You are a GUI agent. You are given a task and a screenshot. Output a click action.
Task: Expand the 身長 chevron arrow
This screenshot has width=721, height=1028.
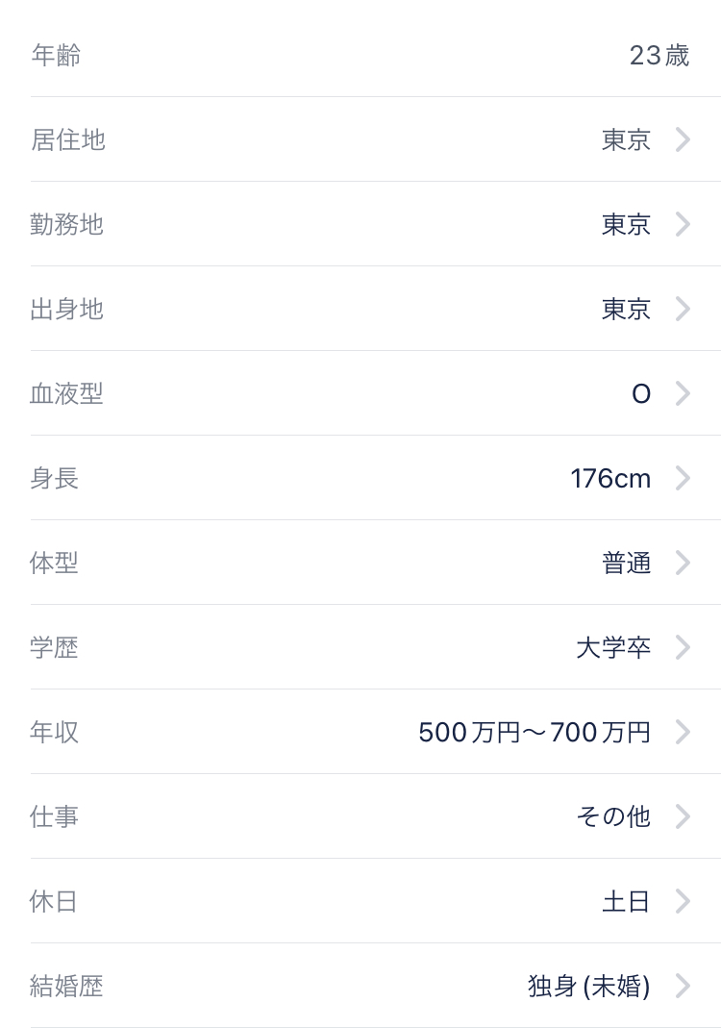[683, 479]
